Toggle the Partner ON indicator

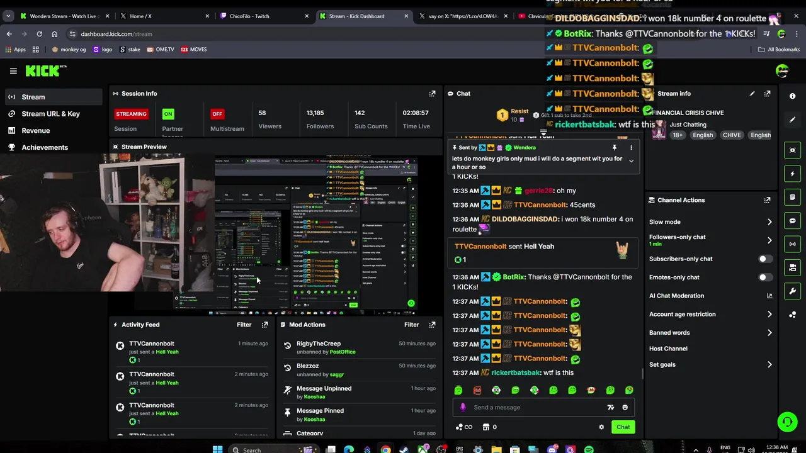(x=167, y=114)
